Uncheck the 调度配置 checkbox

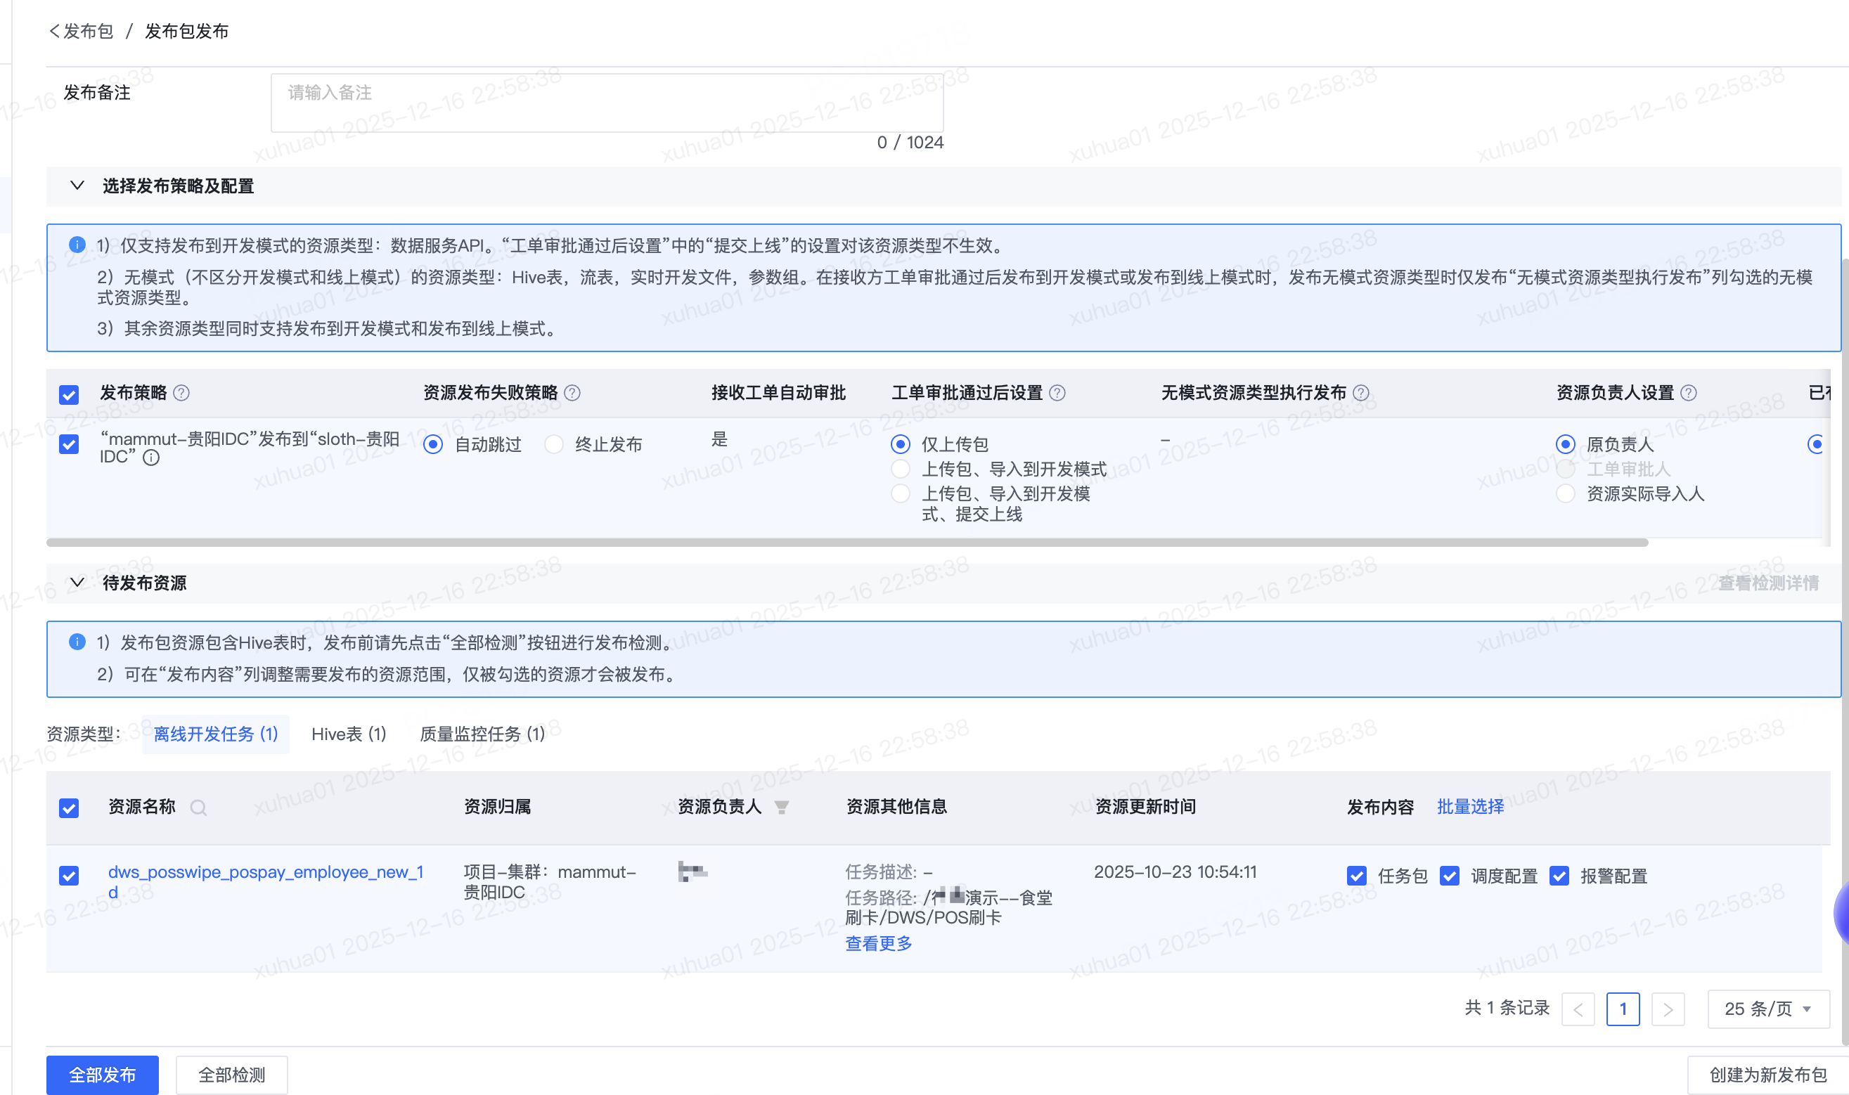coord(1450,876)
